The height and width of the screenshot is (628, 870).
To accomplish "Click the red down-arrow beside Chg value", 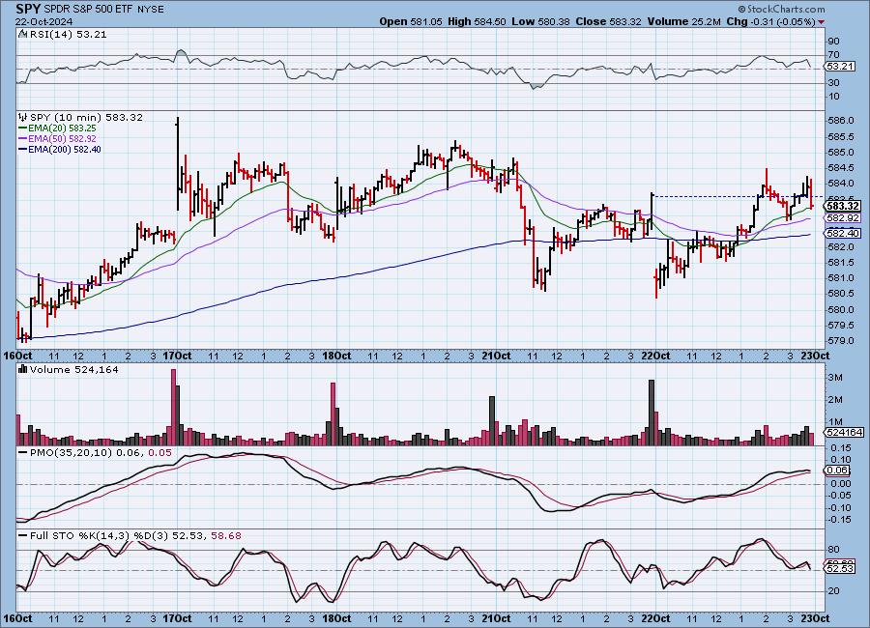I will coord(821,22).
